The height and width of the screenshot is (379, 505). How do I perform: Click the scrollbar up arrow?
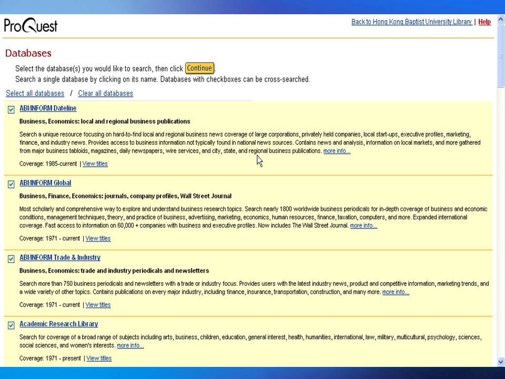coord(501,19)
